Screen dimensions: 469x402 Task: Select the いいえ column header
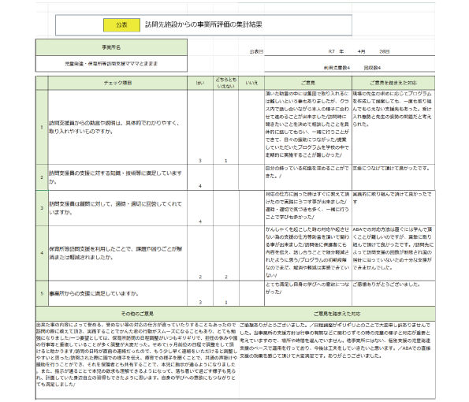251,83
